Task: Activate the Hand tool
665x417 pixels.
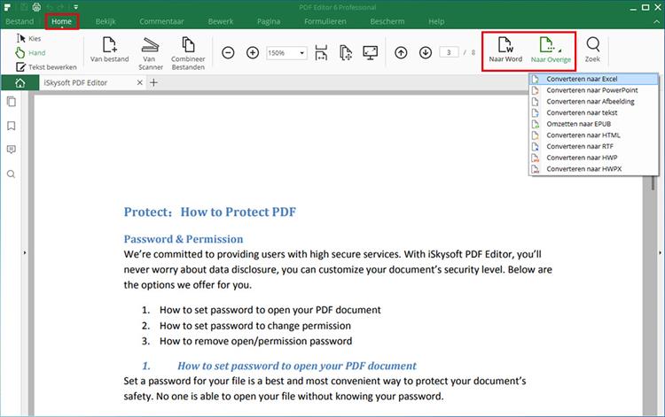Action: [30, 53]
